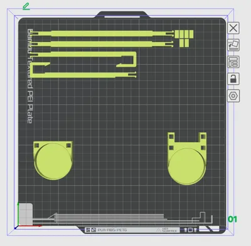Toggle the plate lock padlock icon
This screenshot has height=246, width=251.
click(233, 79)
